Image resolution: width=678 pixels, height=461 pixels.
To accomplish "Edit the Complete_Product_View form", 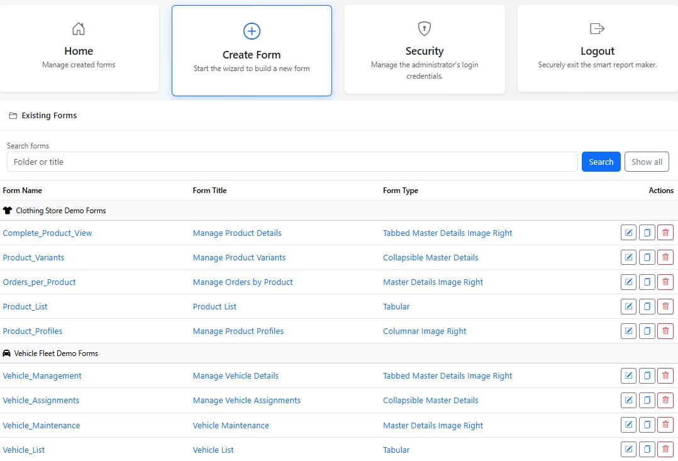I will [x=628, y=233].
